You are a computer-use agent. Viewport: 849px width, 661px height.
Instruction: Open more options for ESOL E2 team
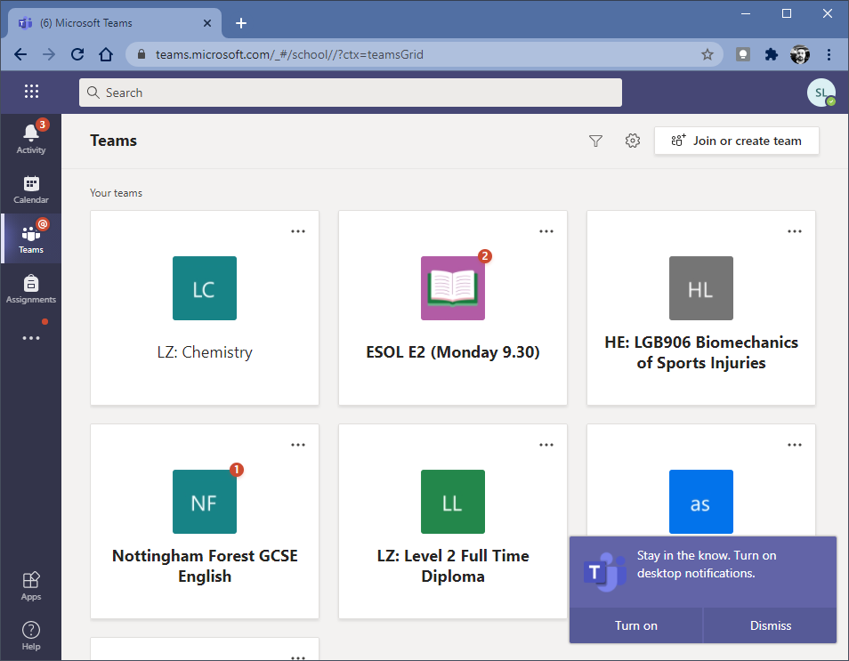[546, 231]
